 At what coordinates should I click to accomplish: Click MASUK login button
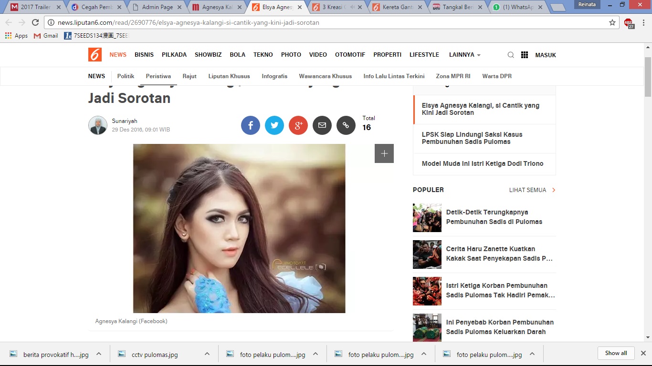pos(546,55)
